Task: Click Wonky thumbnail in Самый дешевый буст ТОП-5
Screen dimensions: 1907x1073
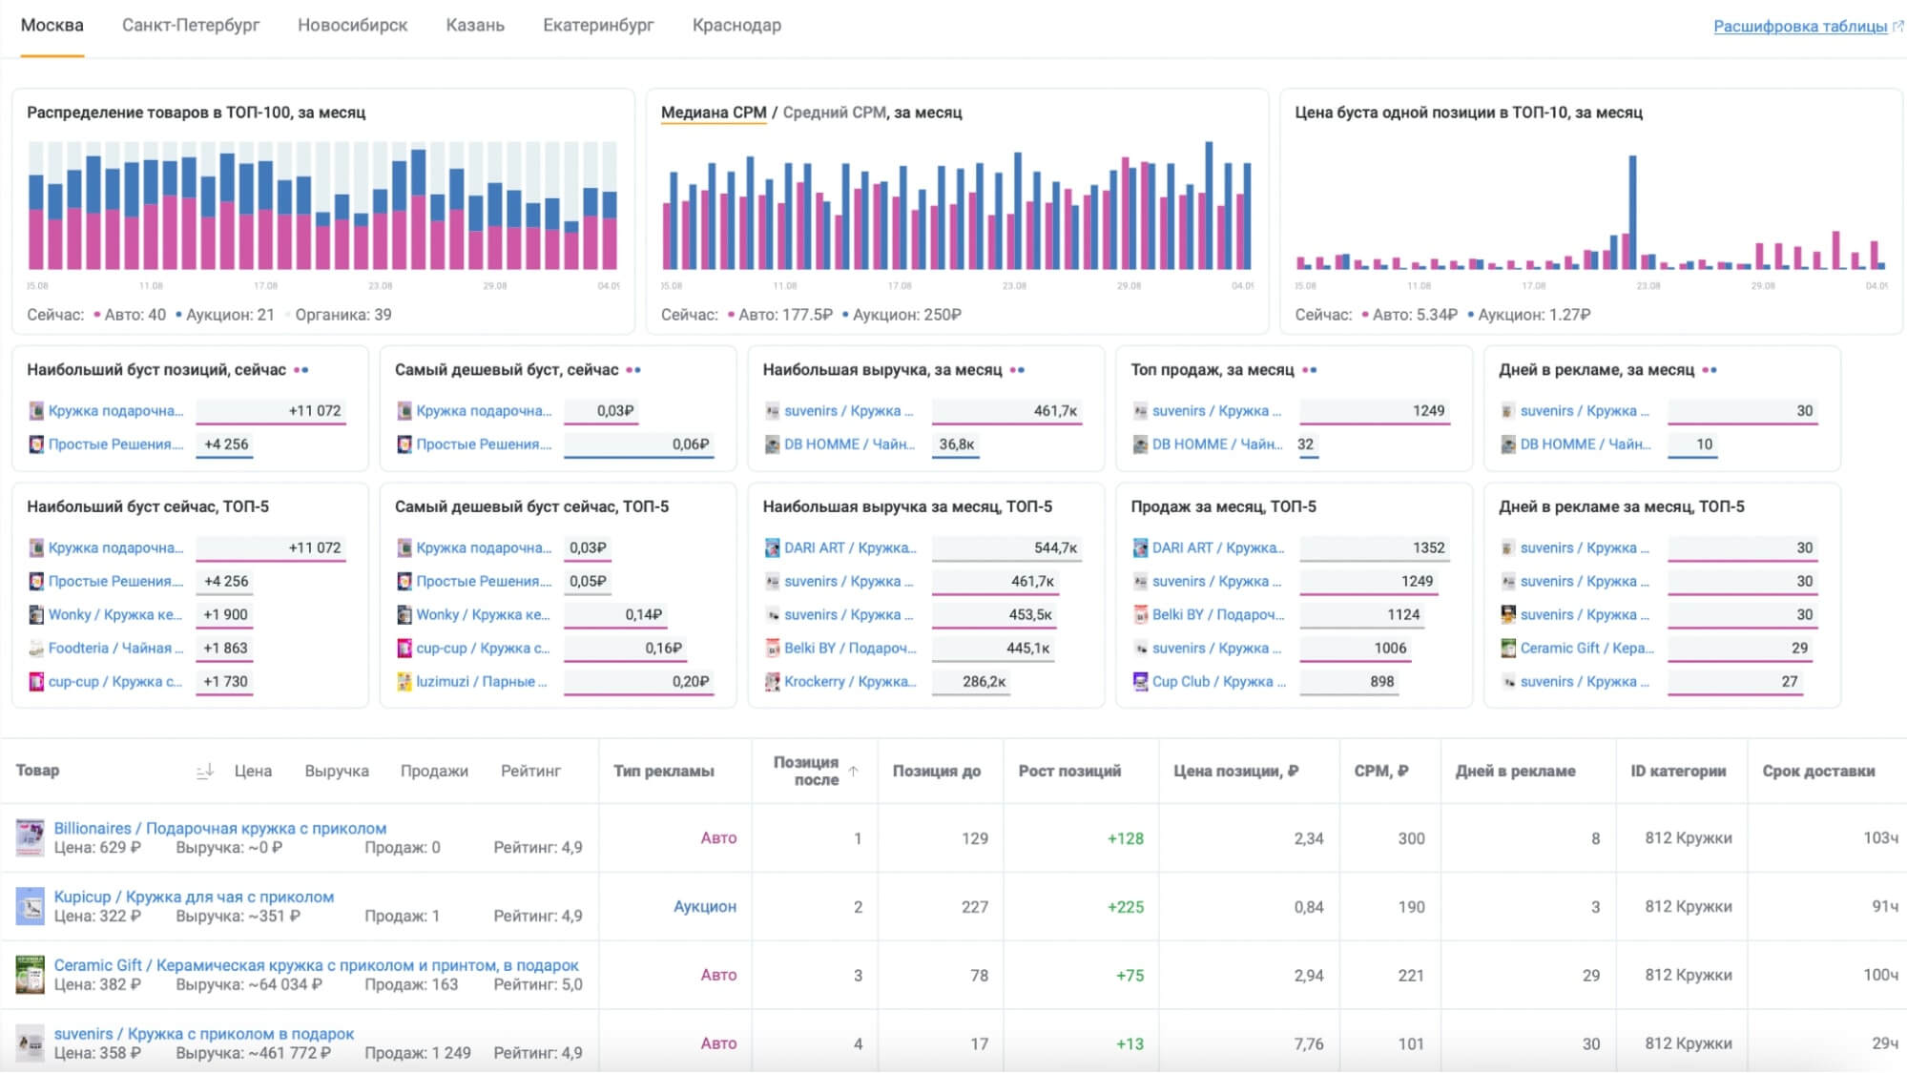Action: [404, 614]
